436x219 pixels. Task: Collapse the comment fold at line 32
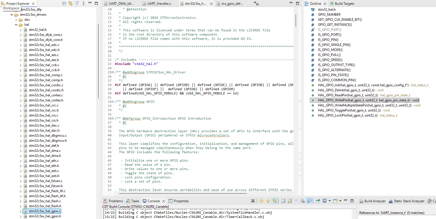(x=113, y=102)
